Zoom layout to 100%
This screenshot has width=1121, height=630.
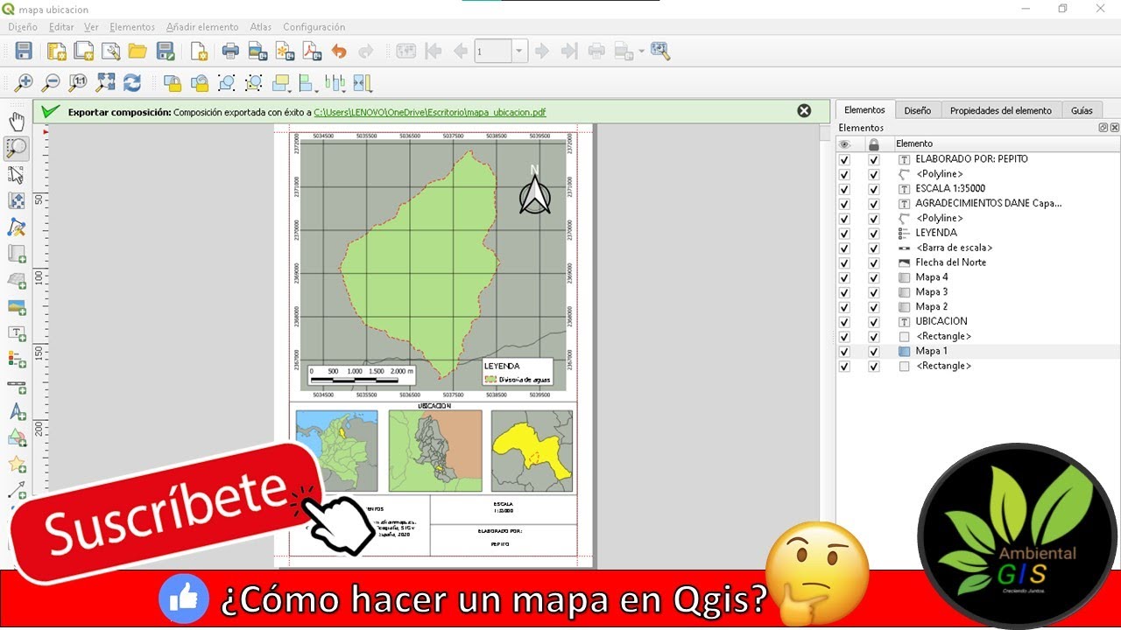[x=78, y=83]
